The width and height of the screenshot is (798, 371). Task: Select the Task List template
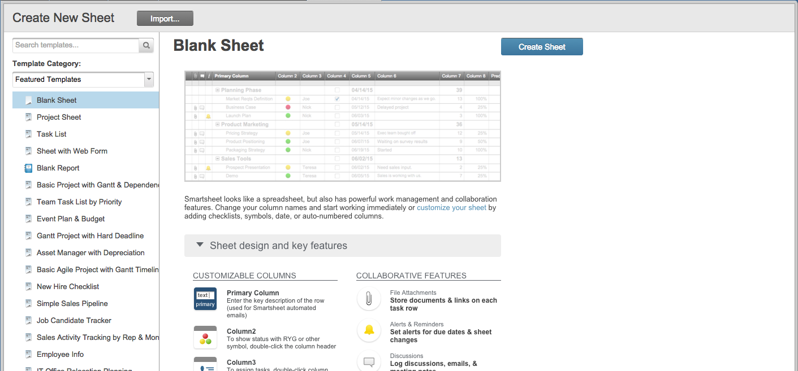(86, 134)
